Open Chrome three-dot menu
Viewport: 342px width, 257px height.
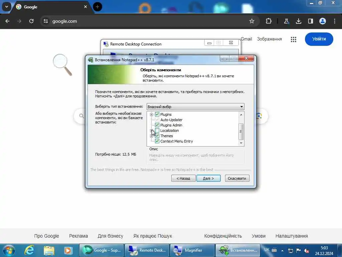(x=335, y=21)
